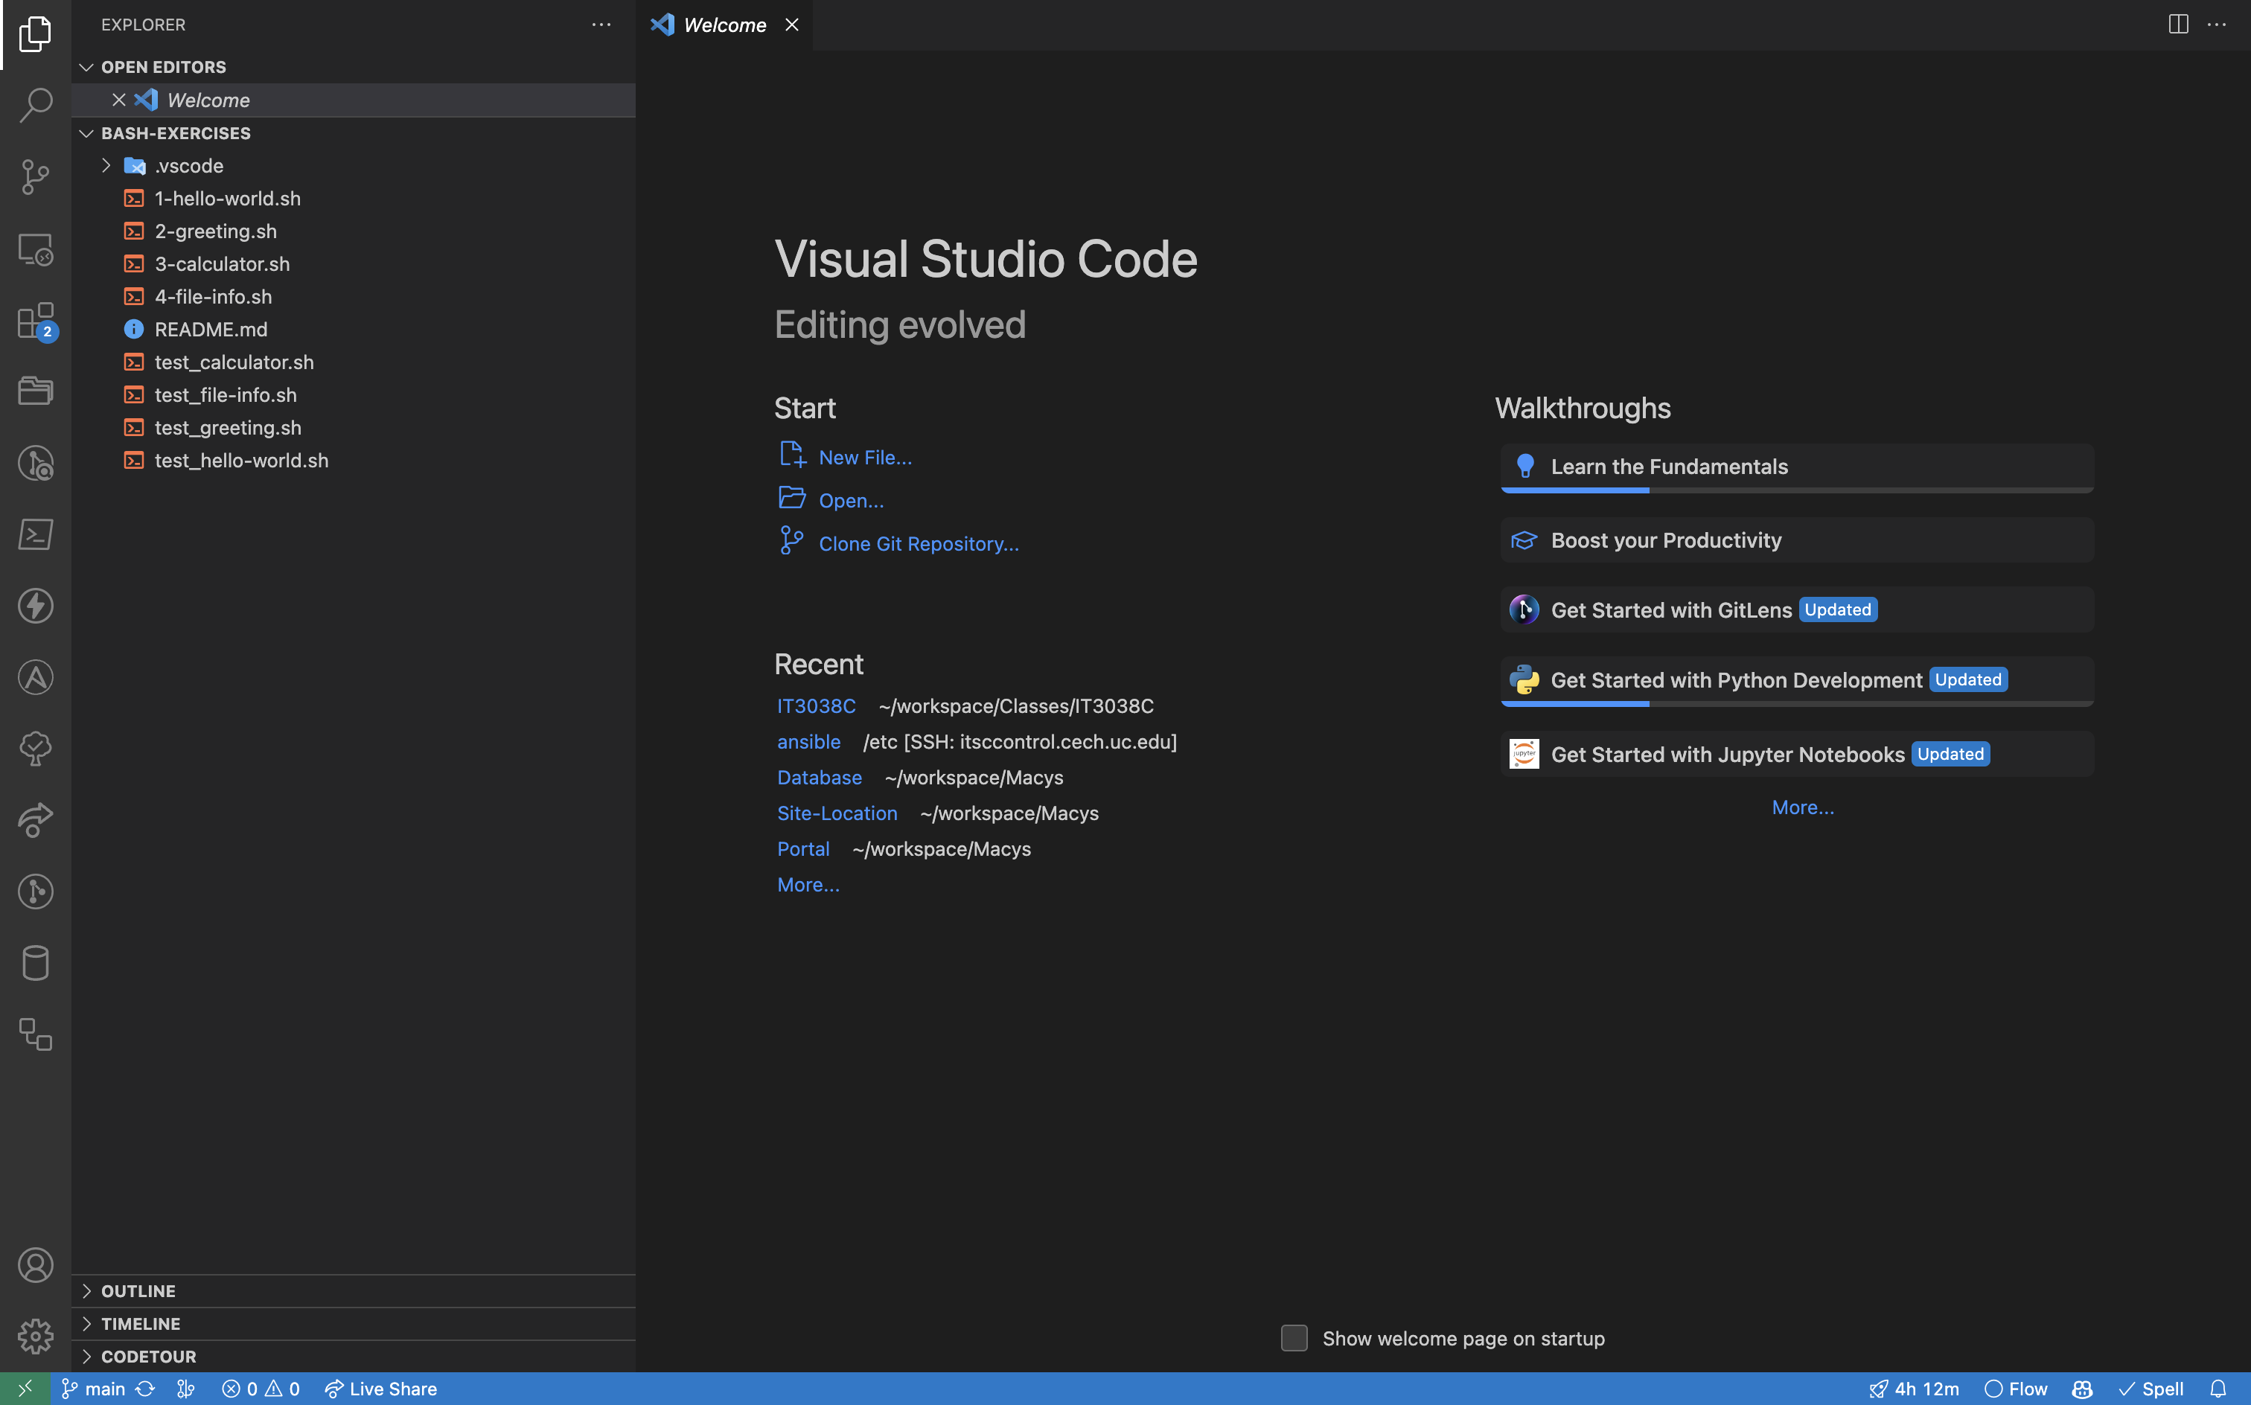Image resolution: width=2251 pixels, height=1405 pixels.
Task: Click the split editor right icon
Action: point(2177,24)
